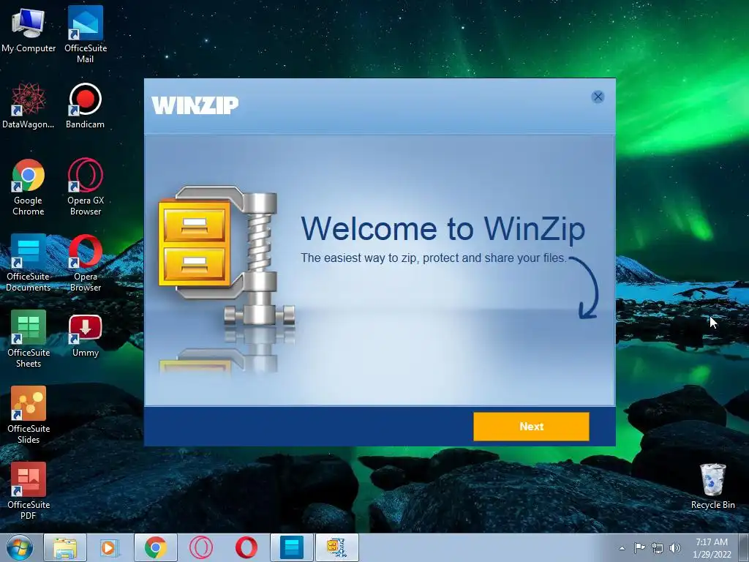The height and width of the screenshot is (562, 749).
Task: Show hidden system tray icons
Action: click(x=622, y=548)
